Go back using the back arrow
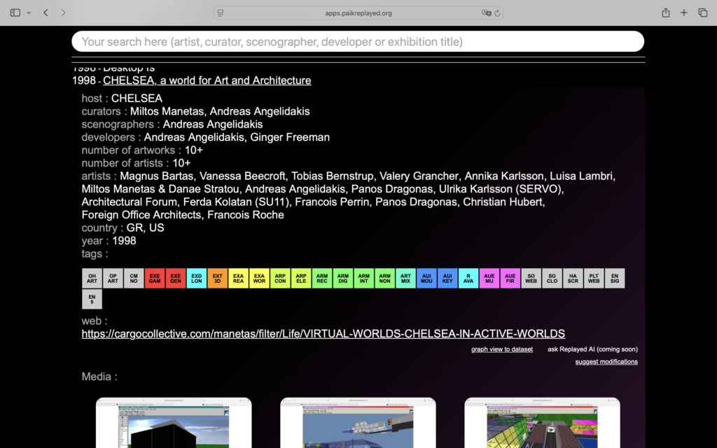Screen dimensions: 717x448 46,13
